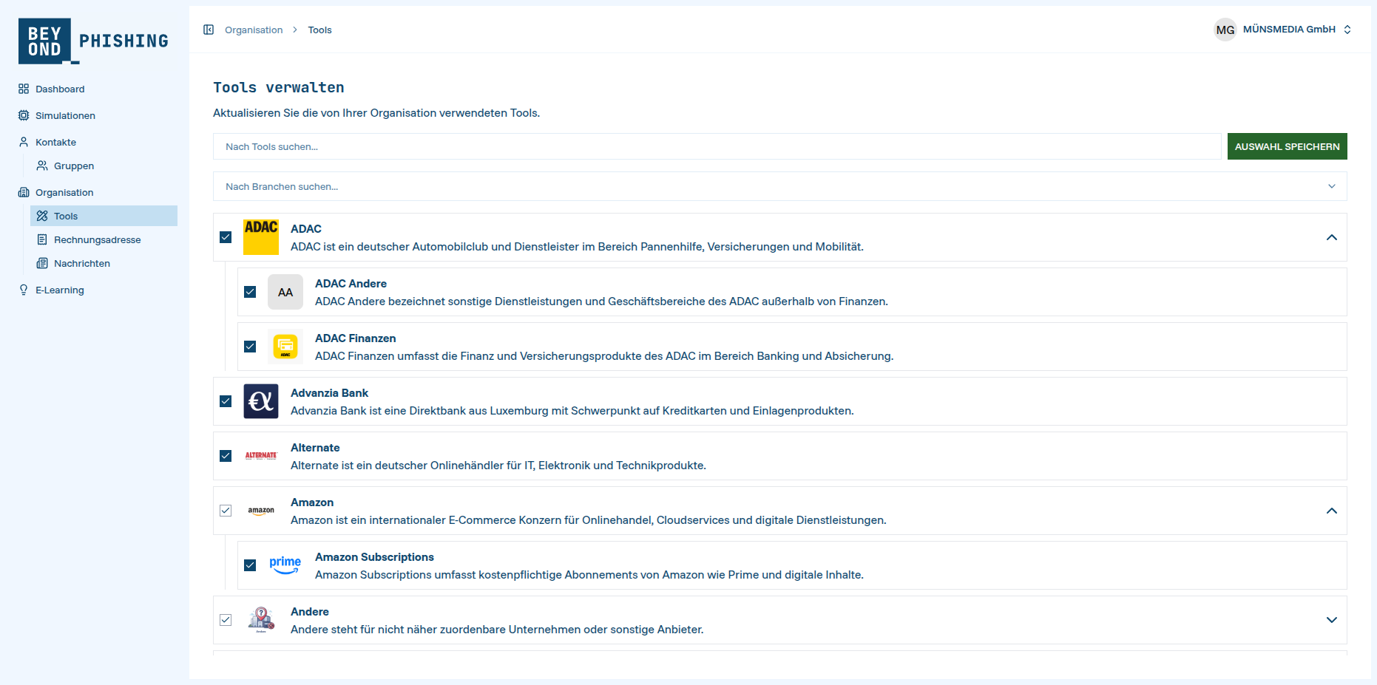Click the Prime logo of Amazon Subscriptions
Viewport: 1377px width, 685px height.
(x=285, y=565)
